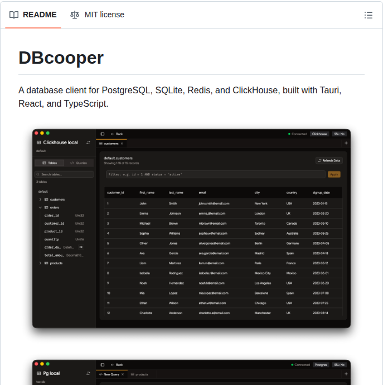
Task: Close the customers tab
Action: click(x=122, y=144)
